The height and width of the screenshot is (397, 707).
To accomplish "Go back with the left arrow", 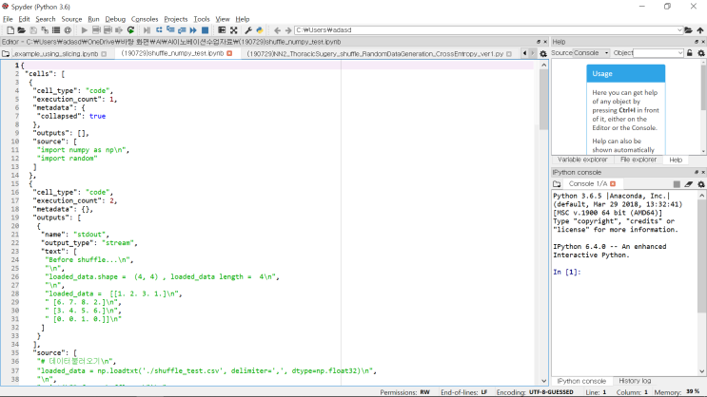I will point(277,30).
